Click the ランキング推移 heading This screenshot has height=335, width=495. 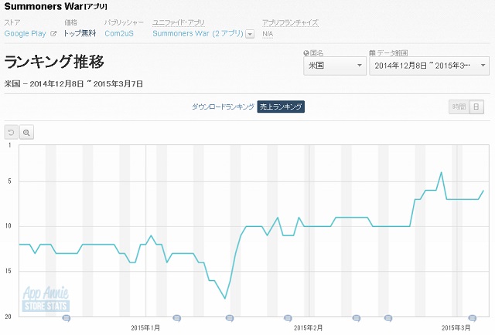(x=54, y=62)
